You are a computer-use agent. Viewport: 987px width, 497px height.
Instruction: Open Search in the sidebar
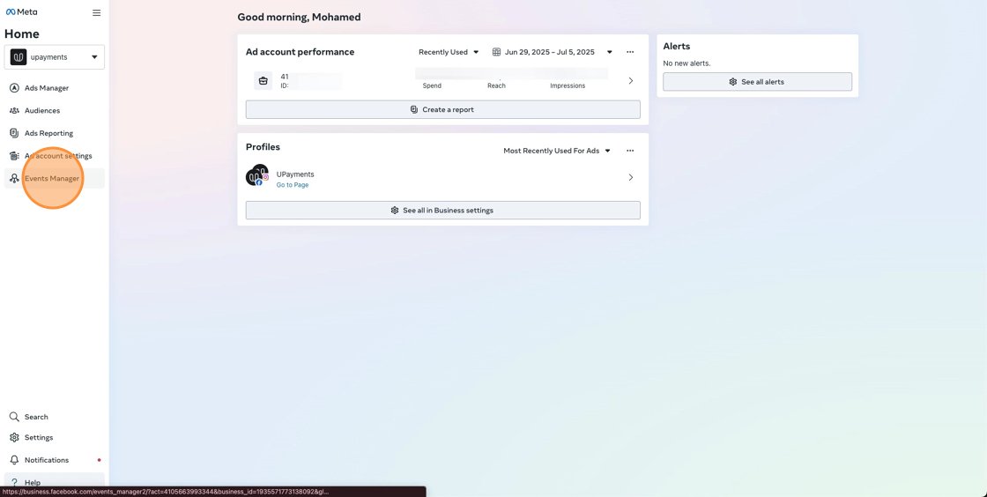[54, 417]
